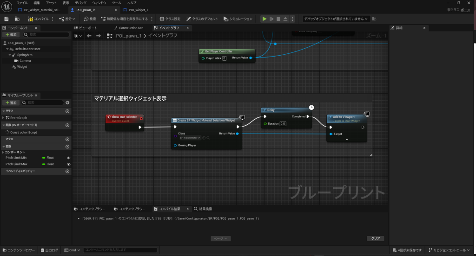Screen dimensions: 476x256
Task: Open the デバッグ menu
Action: pos(80,3)
